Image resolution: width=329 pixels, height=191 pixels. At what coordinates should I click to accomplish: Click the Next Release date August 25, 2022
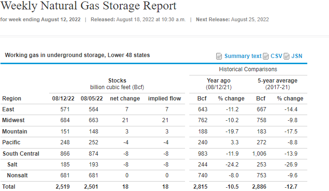(250, 19)
